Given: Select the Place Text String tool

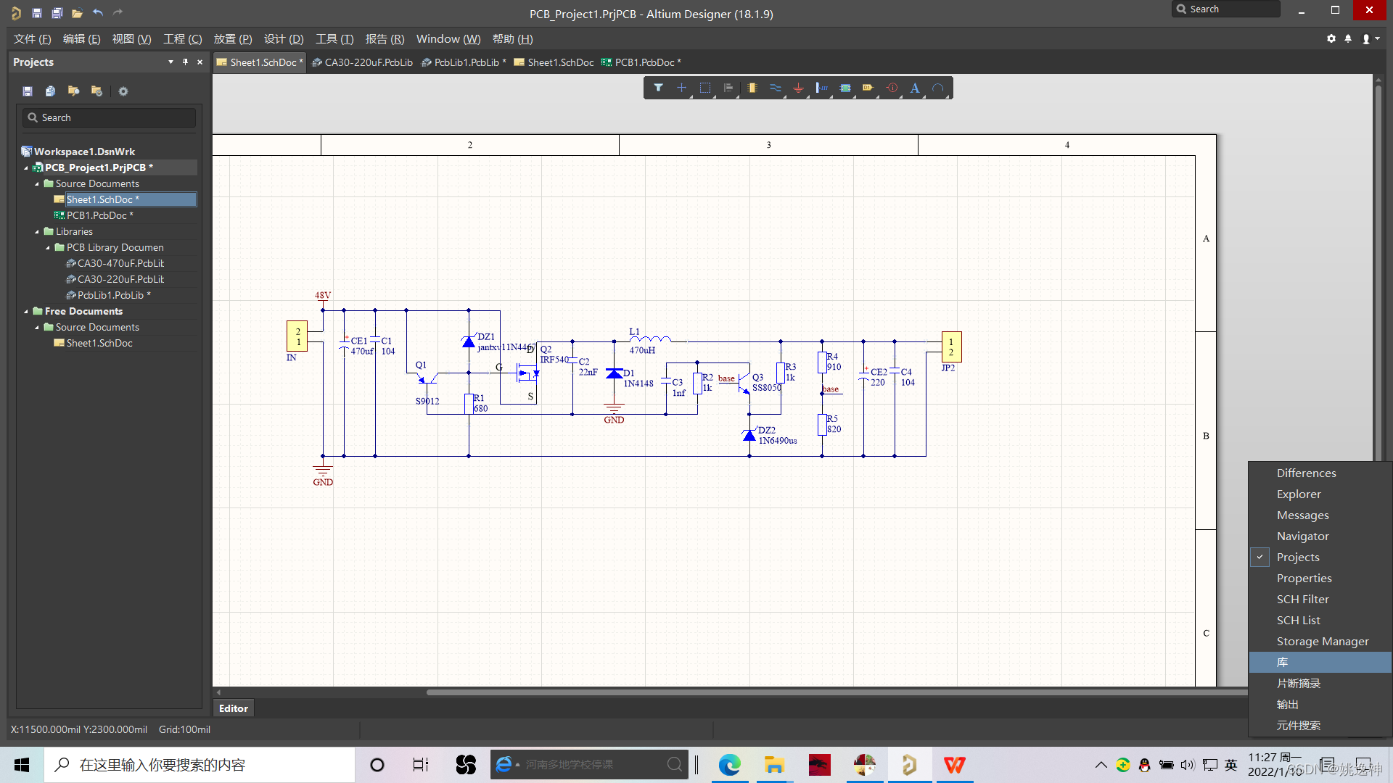Looking at the screenshot, I should pos(915,88).
